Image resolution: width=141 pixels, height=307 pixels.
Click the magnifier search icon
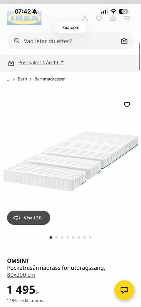(x=17, y=41)
